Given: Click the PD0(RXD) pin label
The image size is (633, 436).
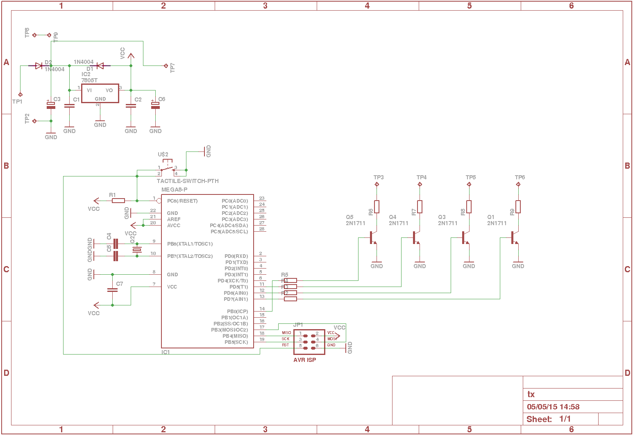Looking at the screenshot, I should tap(236, 256).
